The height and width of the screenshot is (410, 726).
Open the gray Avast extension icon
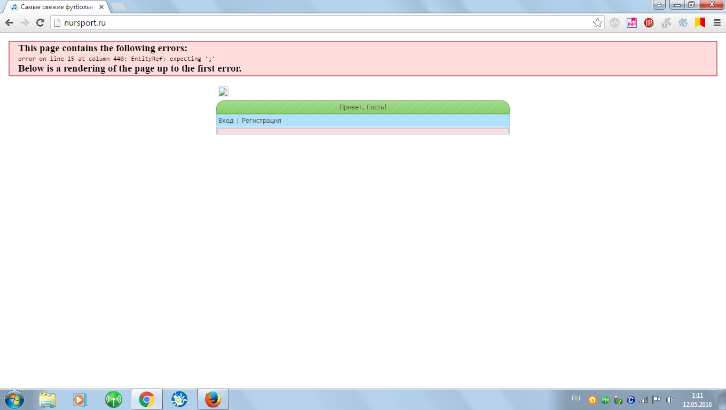point(666,22)
